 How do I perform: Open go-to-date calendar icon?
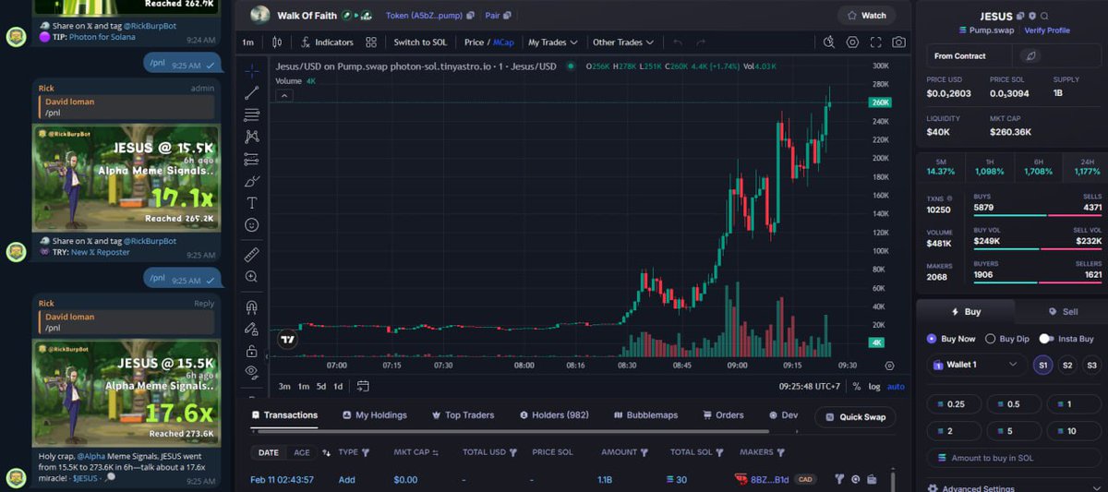(363, 387)
